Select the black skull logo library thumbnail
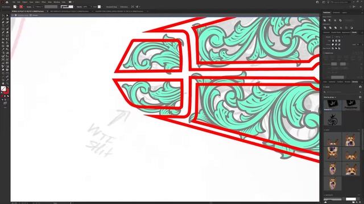364x204 pixels. coord(332,118)
